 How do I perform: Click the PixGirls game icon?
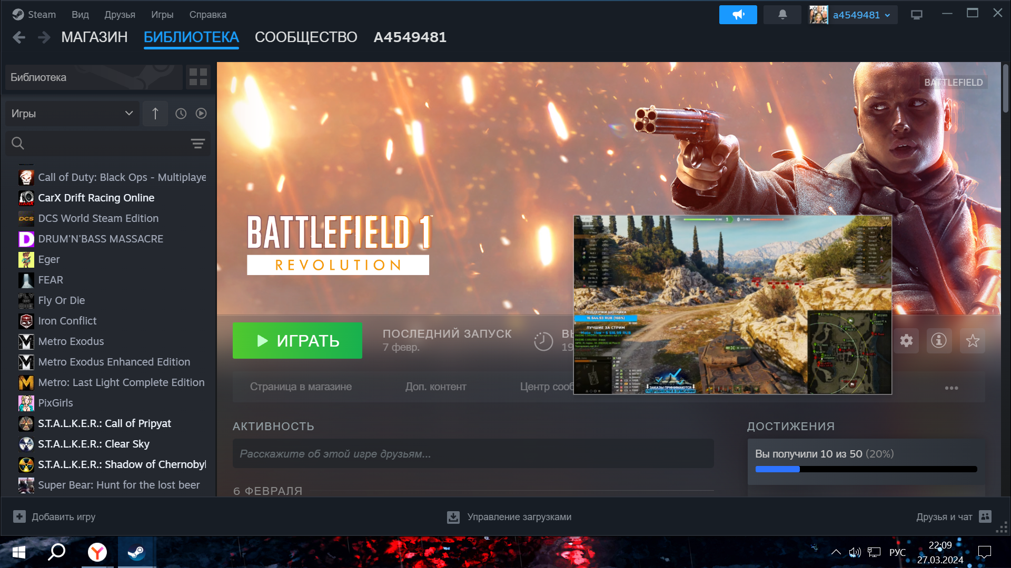click(26, 403)
